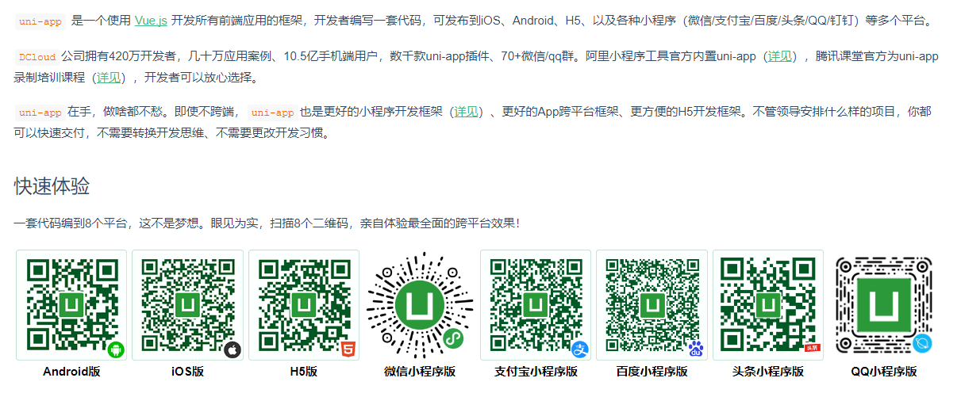Viewport: 961px width, 397px height.
Task: Select the 微信小程序版 caption
Action: [420, 371]
